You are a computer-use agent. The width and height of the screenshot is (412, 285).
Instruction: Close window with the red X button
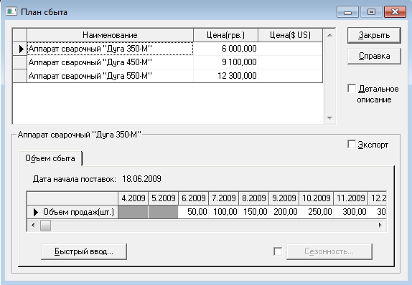click(x=395, y=12)
